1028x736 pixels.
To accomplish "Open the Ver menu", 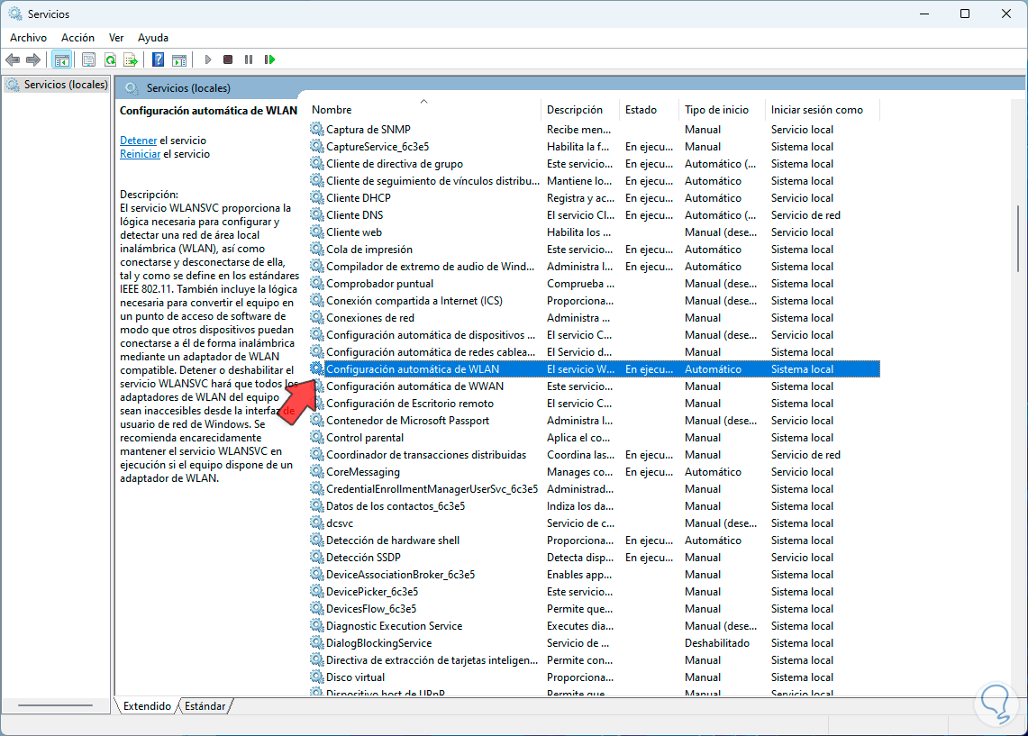I will [116, 38].
